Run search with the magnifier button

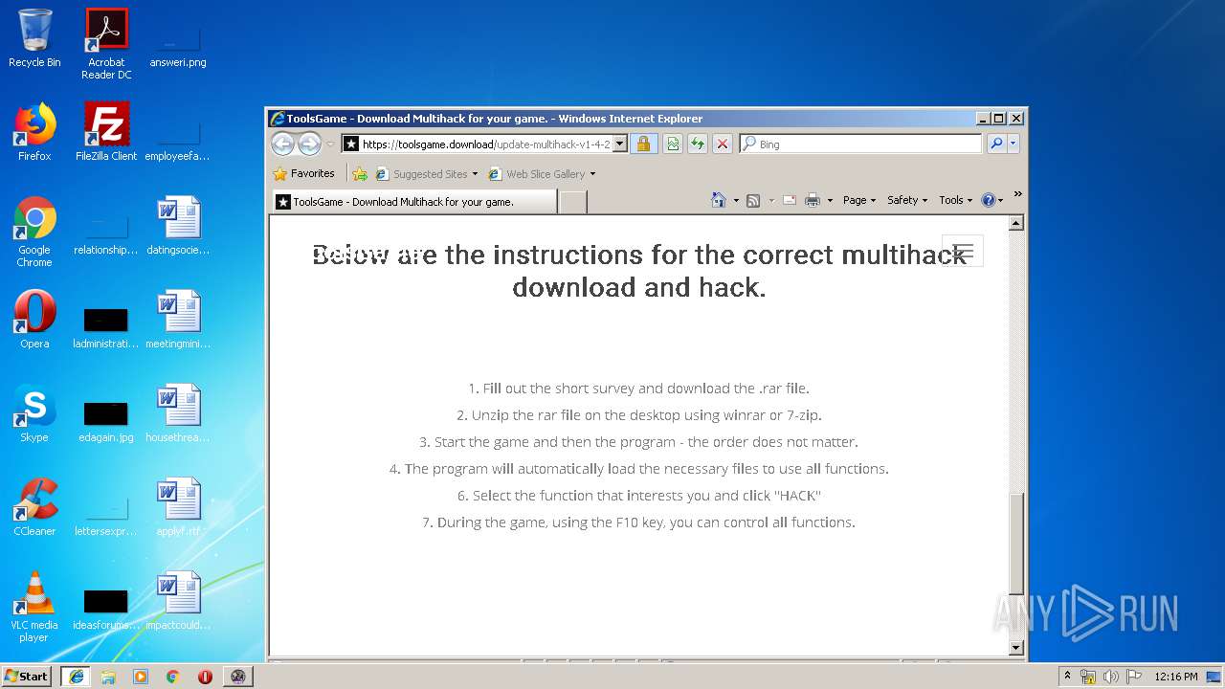tap(996, 144)
